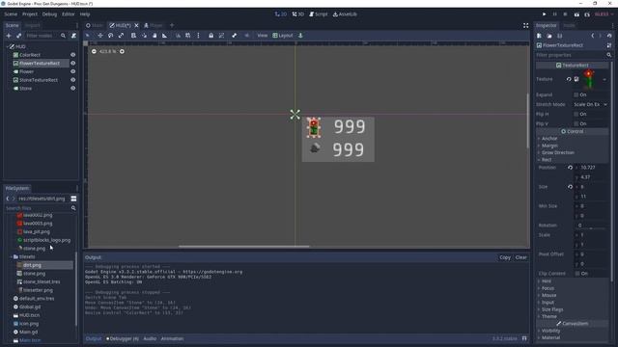Toggle visibility of Stone node
The width and height of the screenshot is (618, 347).
[x=73, y=89]
